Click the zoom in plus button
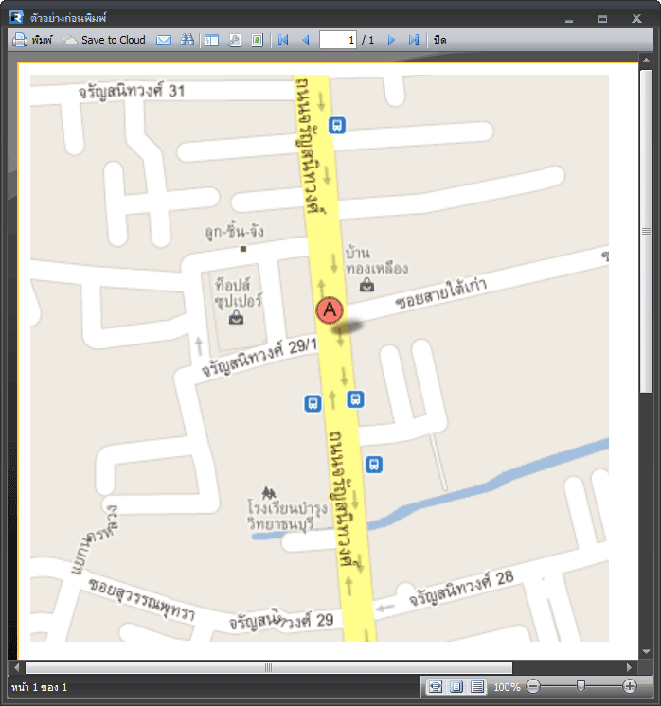The height and width of the screenshot is (706, 661). (630, 686)
